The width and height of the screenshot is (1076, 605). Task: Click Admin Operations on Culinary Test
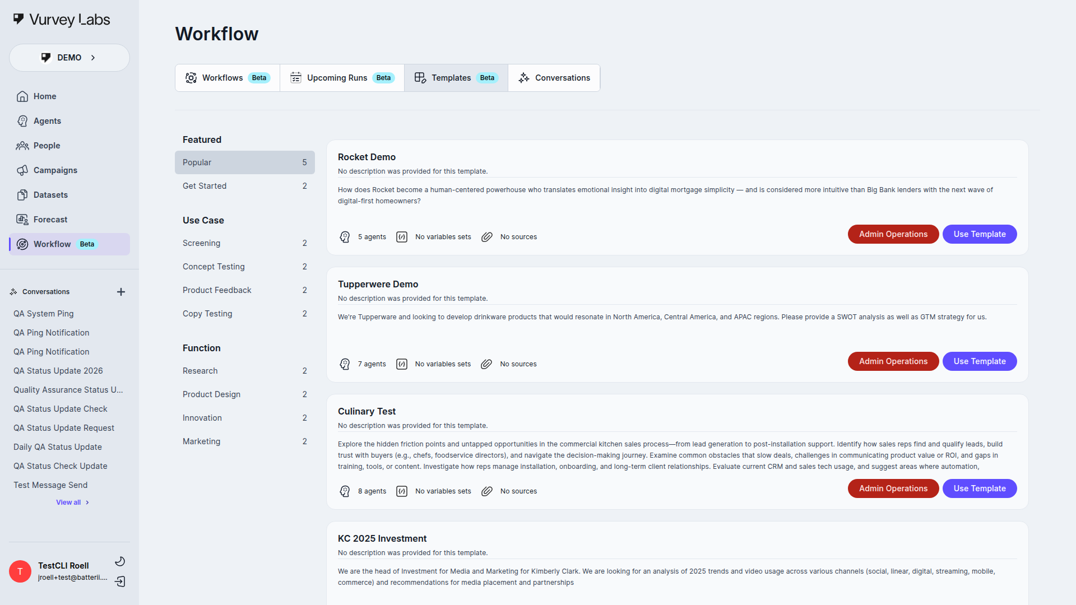pos(893,488)
